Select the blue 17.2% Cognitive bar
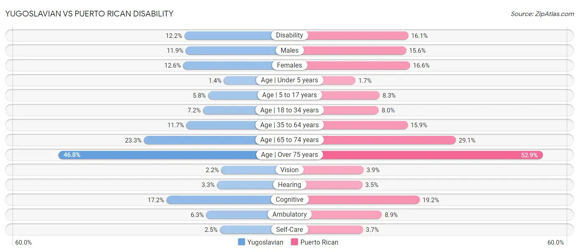Viewport: 579px width, 252px height. [218, 200]
